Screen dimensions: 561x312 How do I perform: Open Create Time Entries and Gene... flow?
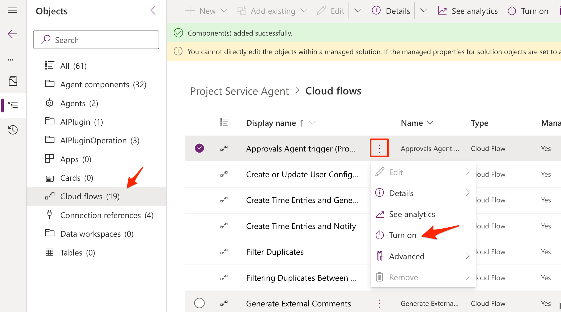302,200
